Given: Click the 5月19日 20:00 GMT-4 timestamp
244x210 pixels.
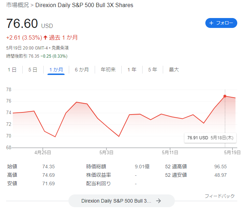Looking at the screenshot, I should pos(27,48).
